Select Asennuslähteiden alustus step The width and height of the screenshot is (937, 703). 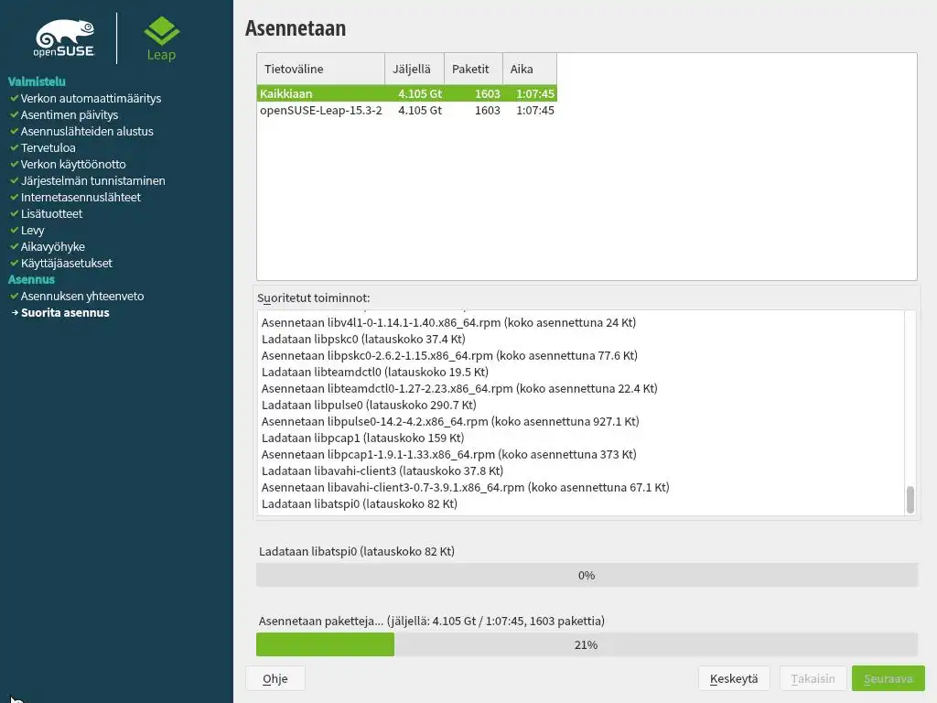(87, 131)
